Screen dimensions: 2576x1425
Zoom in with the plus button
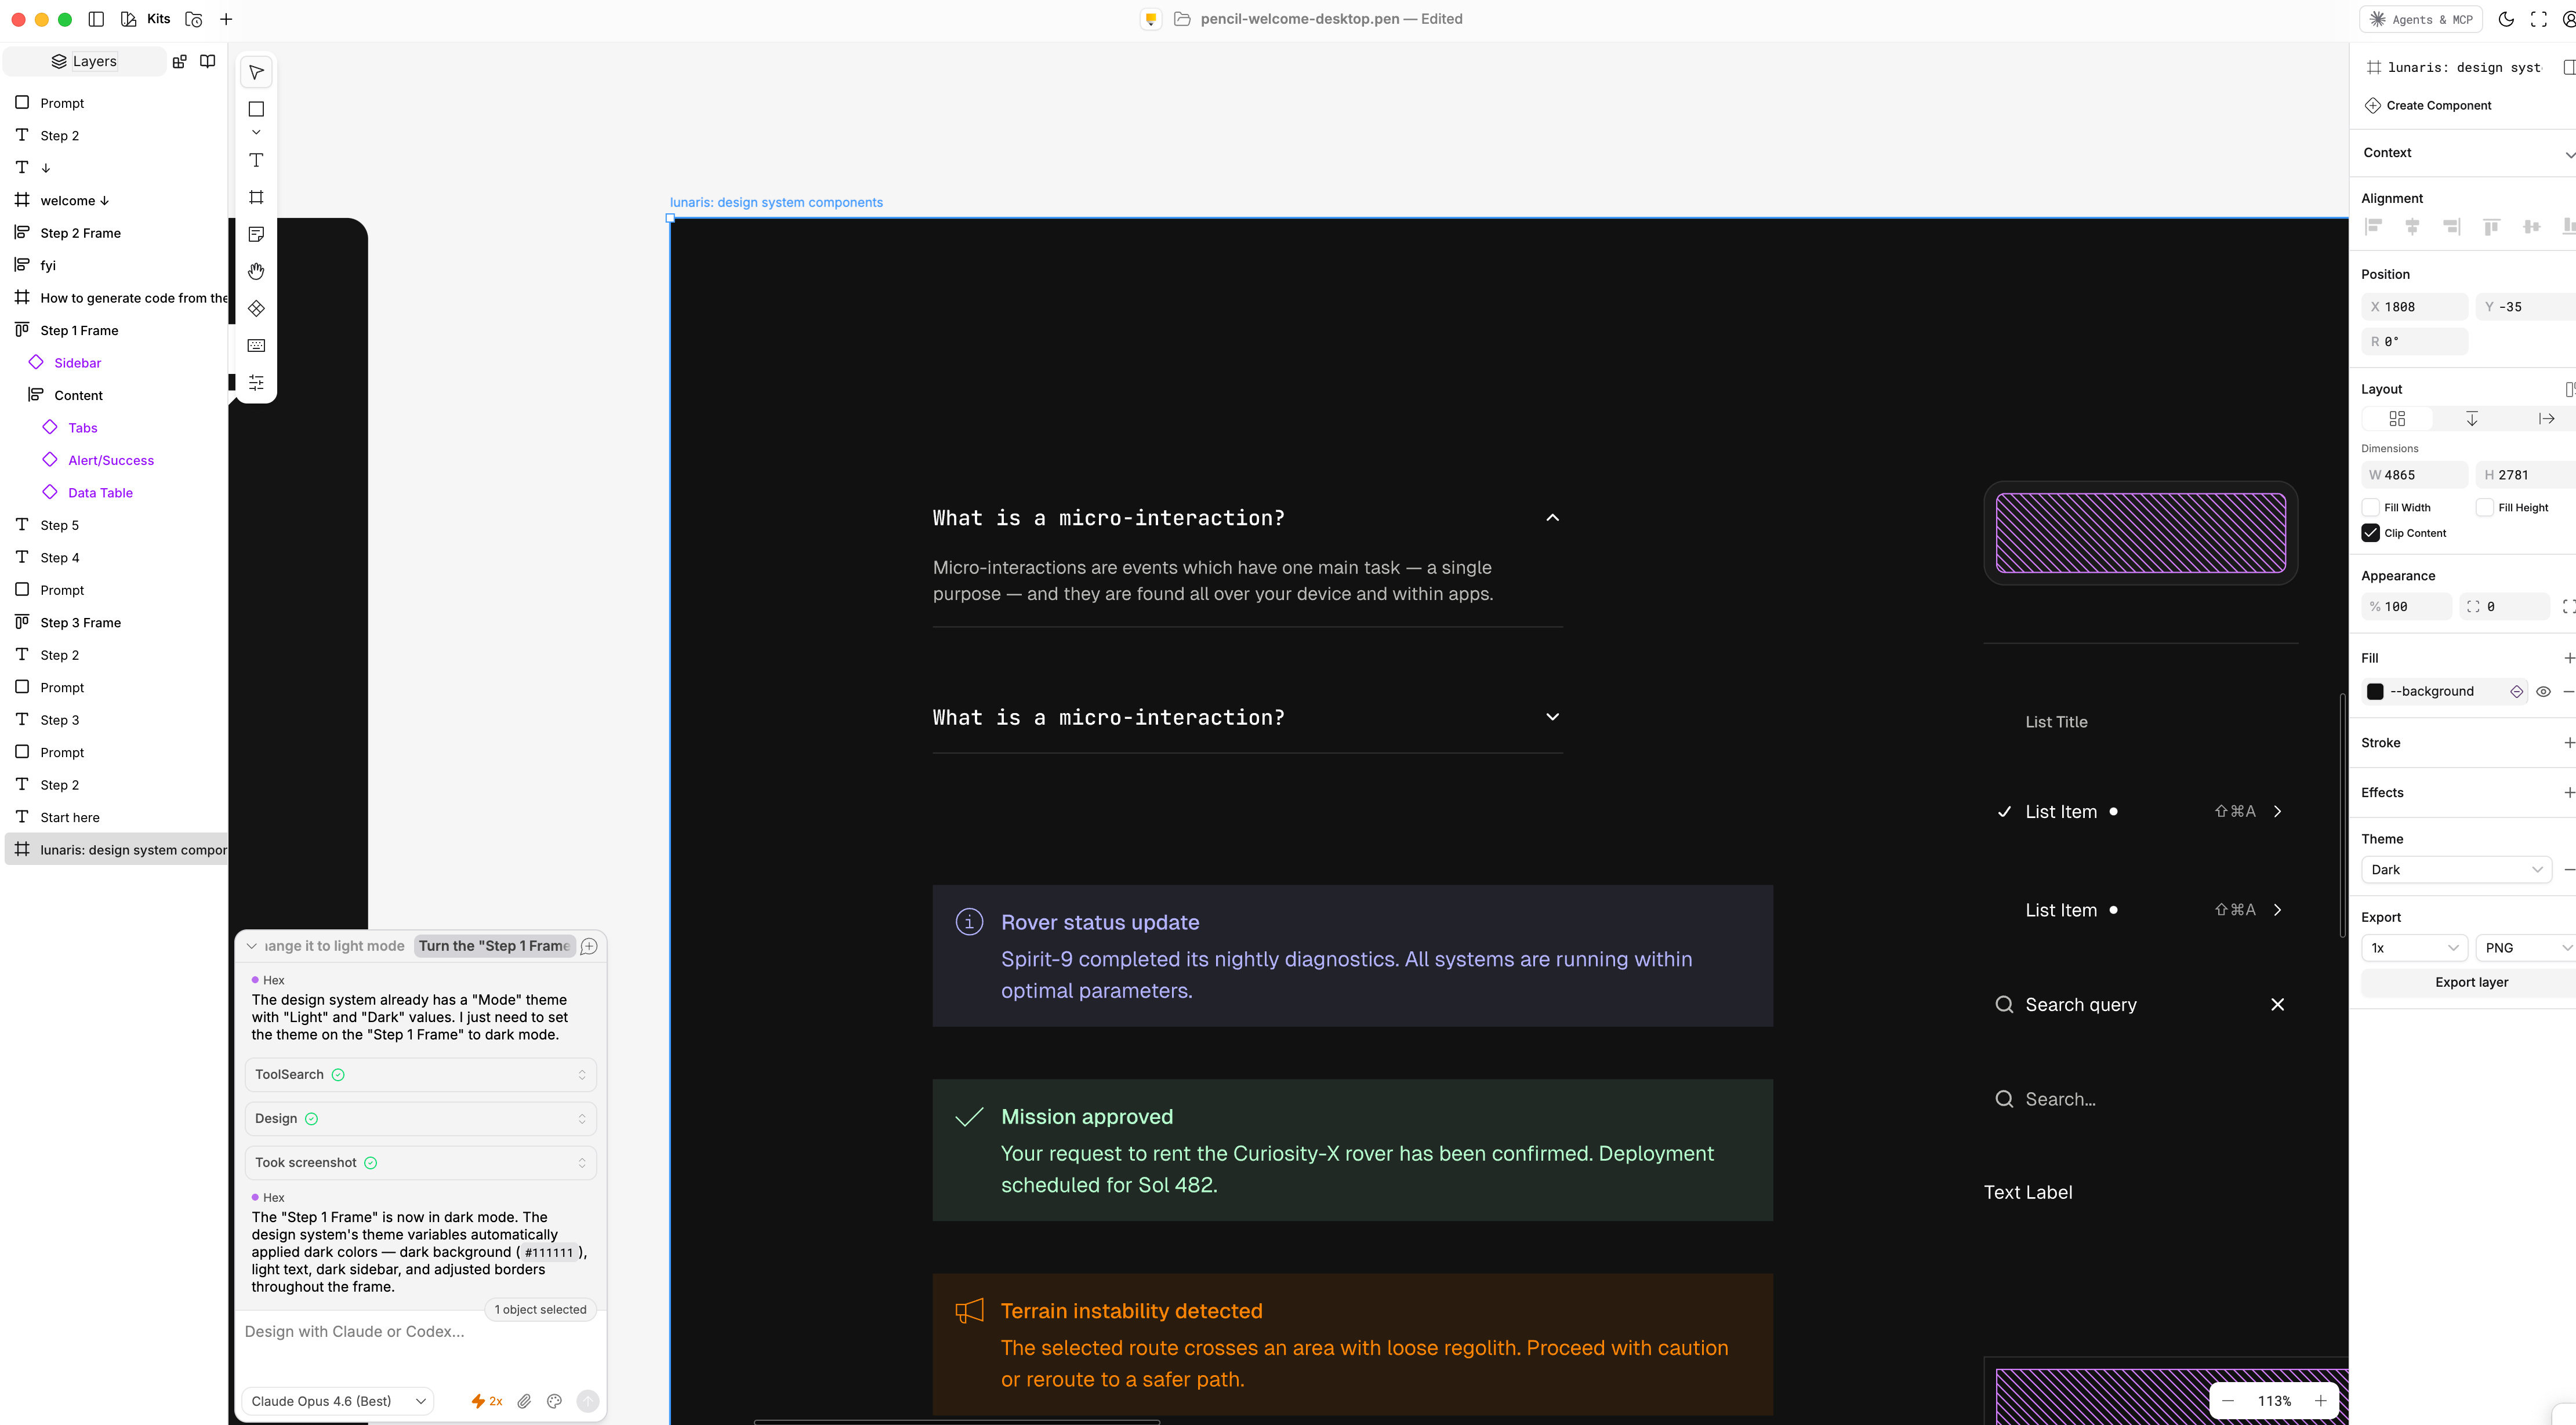(2320, 1401)
